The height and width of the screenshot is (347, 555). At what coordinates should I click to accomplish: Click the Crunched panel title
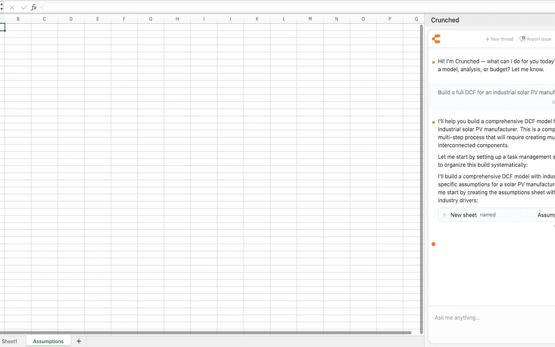[x=445, y=20]
